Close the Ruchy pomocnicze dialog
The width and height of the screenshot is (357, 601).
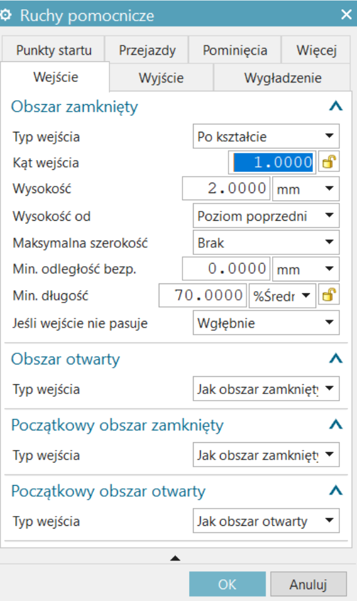pyautogui.click(x=346, y=14)
